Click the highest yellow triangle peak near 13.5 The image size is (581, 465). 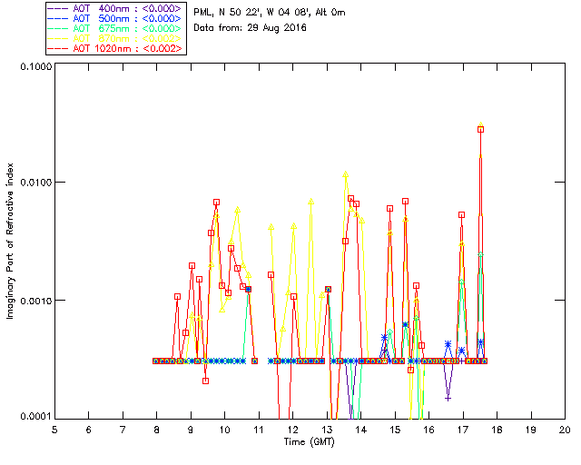pyautogui.click(x=345, y=174)
